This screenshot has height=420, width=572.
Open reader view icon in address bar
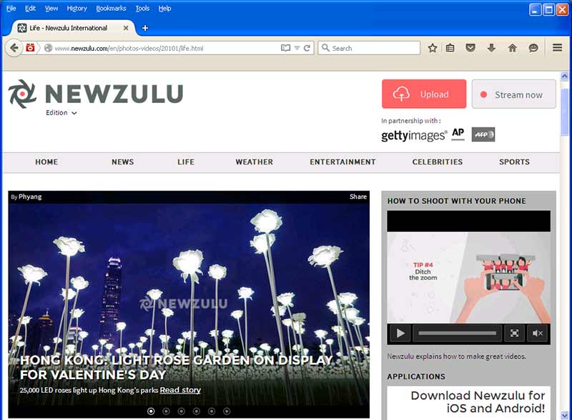[285, 48]
